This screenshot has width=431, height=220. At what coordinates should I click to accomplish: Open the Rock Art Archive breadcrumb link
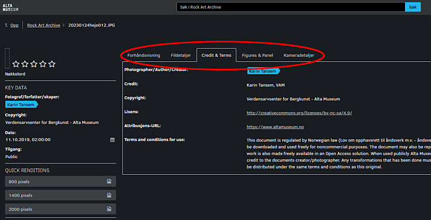coord(44,25)
